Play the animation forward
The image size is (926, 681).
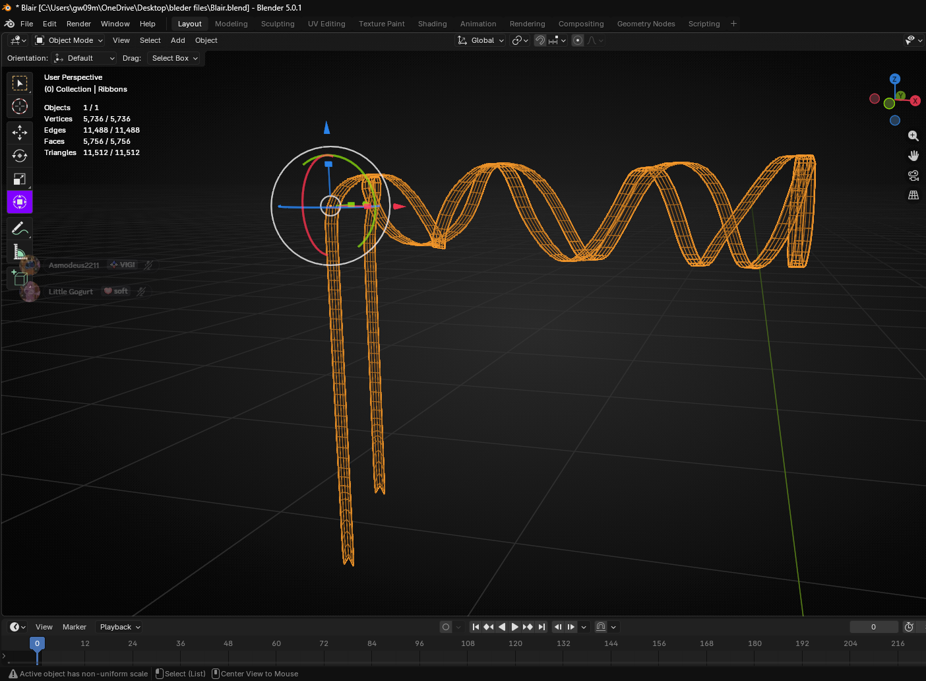pos(515,627)
